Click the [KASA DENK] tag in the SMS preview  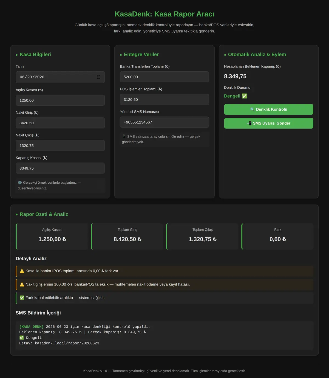click(x=32, y=327)
